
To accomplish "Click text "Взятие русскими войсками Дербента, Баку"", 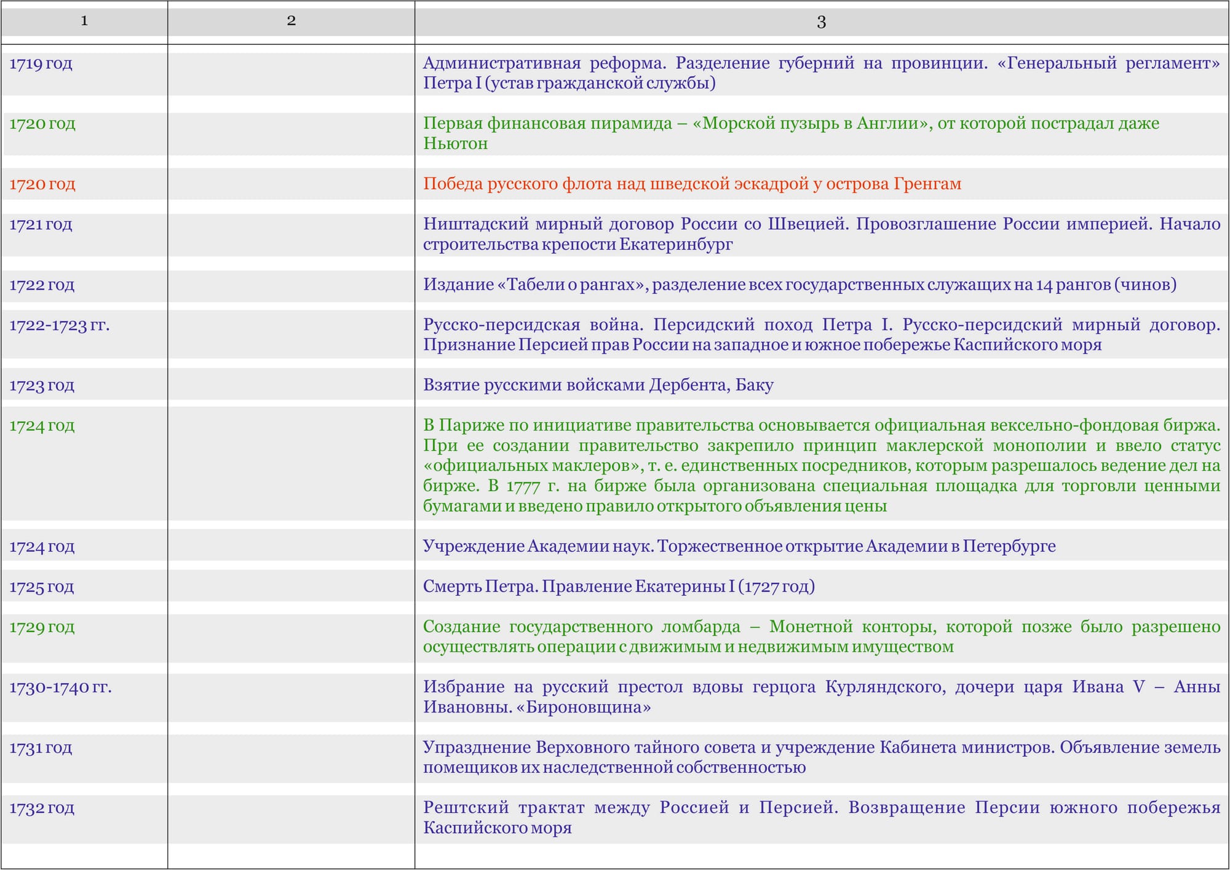I will 598,386.
